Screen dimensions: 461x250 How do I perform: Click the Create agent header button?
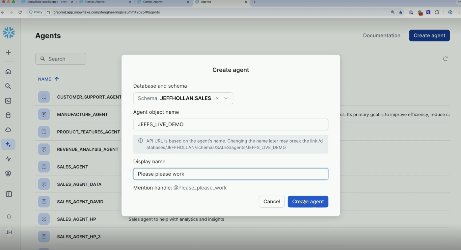pyautogui.click(x=429, y=35)
